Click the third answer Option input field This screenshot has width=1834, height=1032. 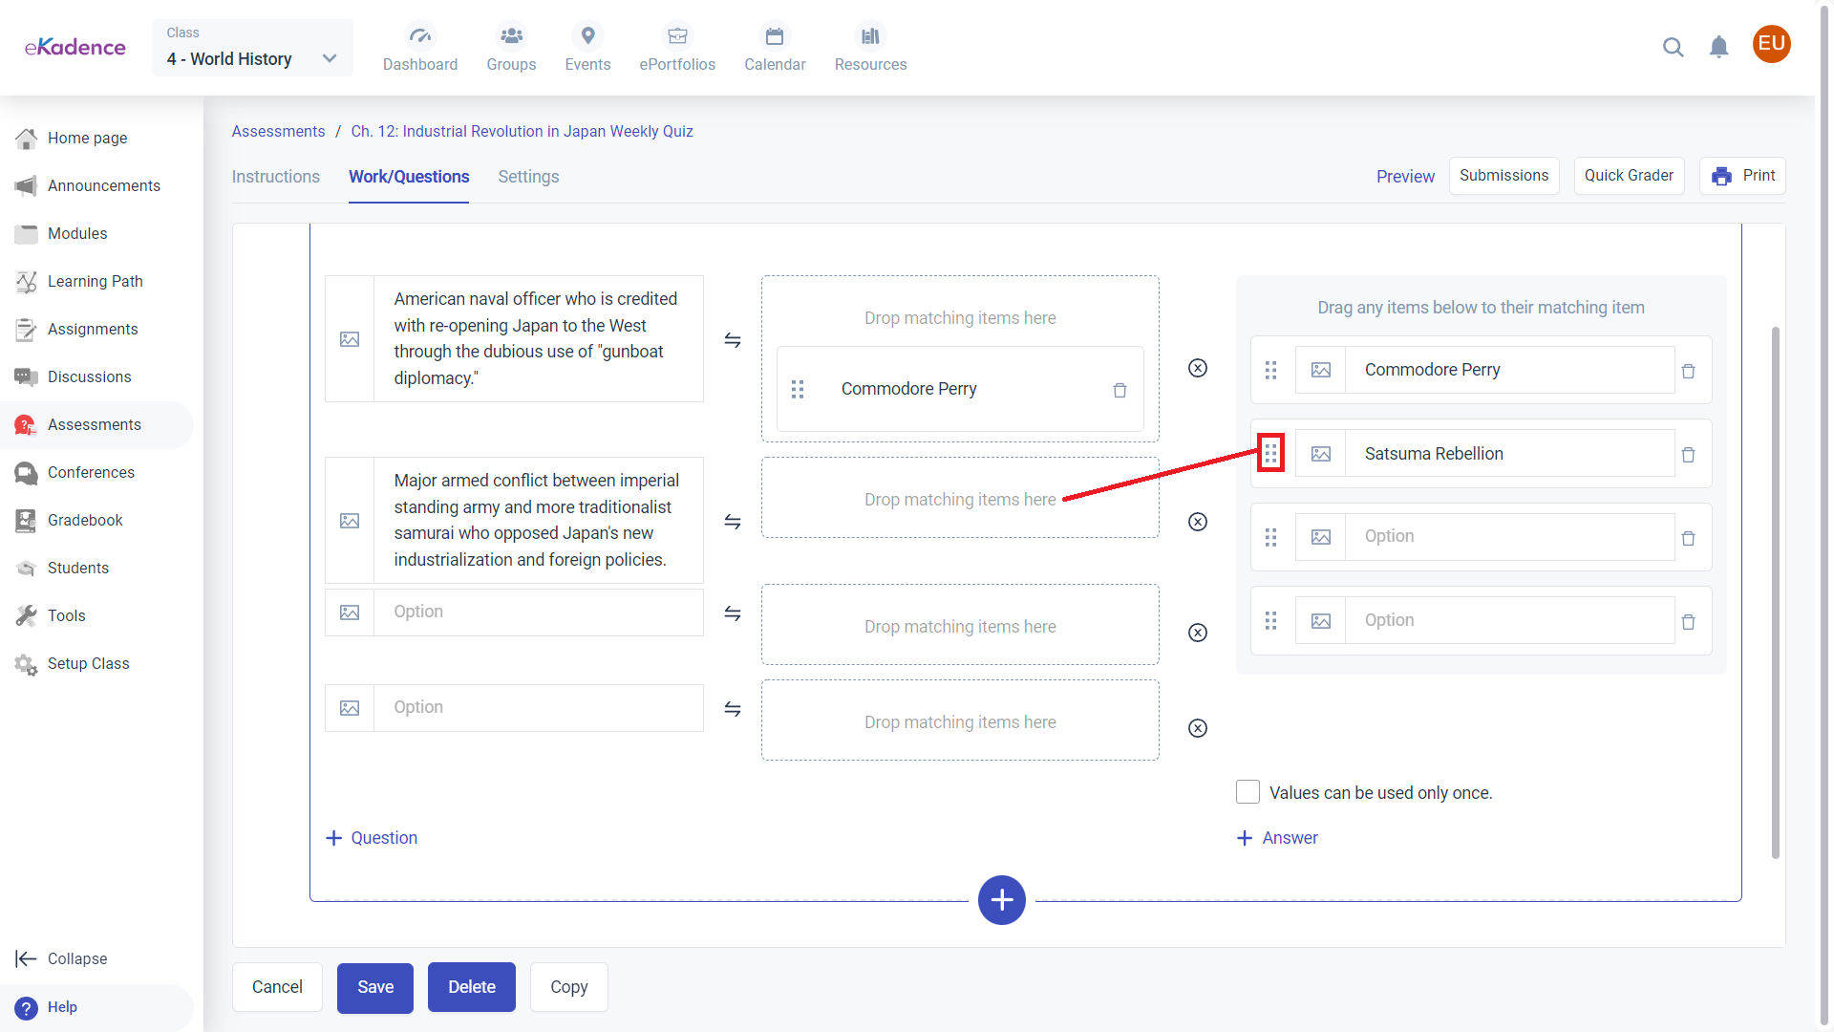coord(1509,537)
